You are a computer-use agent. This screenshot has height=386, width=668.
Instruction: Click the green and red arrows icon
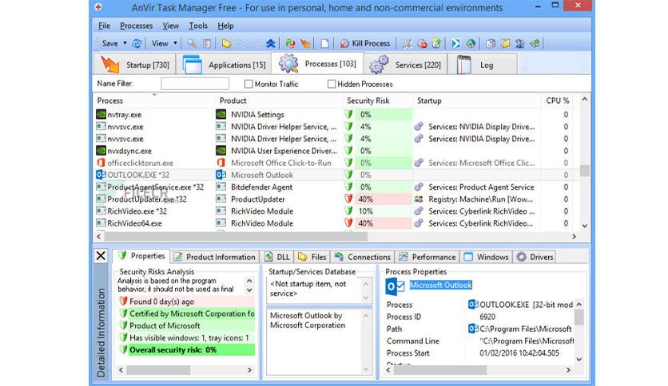(290, 43)
